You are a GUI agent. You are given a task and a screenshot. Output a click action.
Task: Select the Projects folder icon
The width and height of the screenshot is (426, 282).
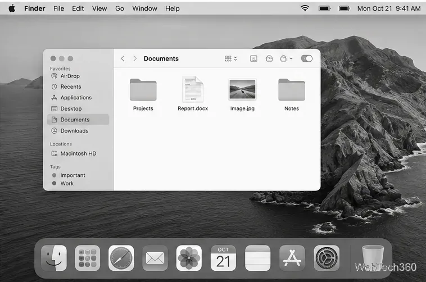coord(143,90)
